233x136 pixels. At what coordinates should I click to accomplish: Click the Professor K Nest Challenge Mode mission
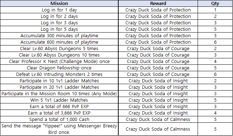tap(59, 62)
